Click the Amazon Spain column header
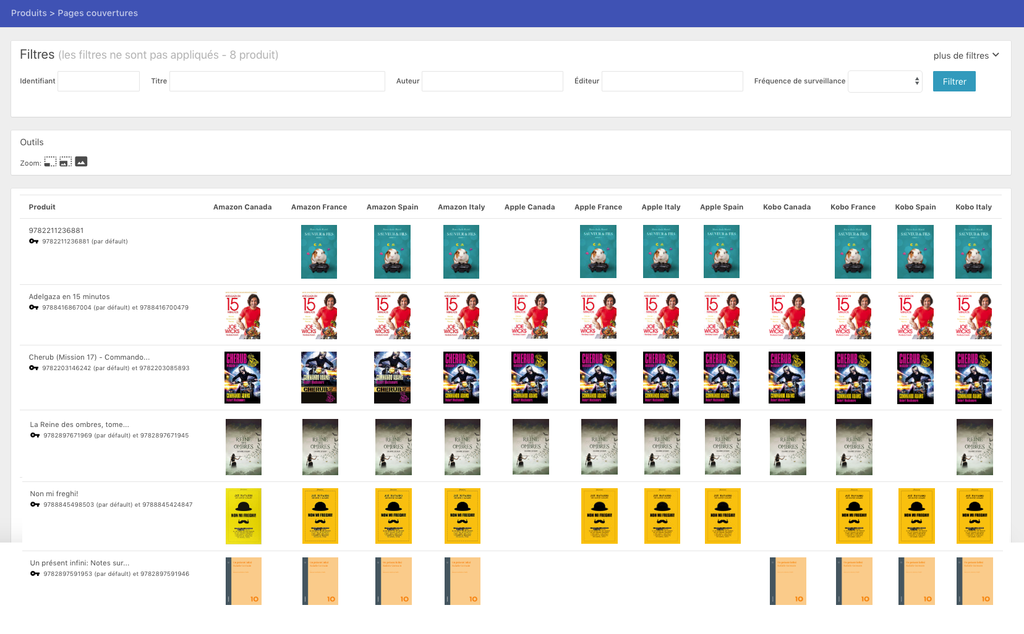 point(393,207)
